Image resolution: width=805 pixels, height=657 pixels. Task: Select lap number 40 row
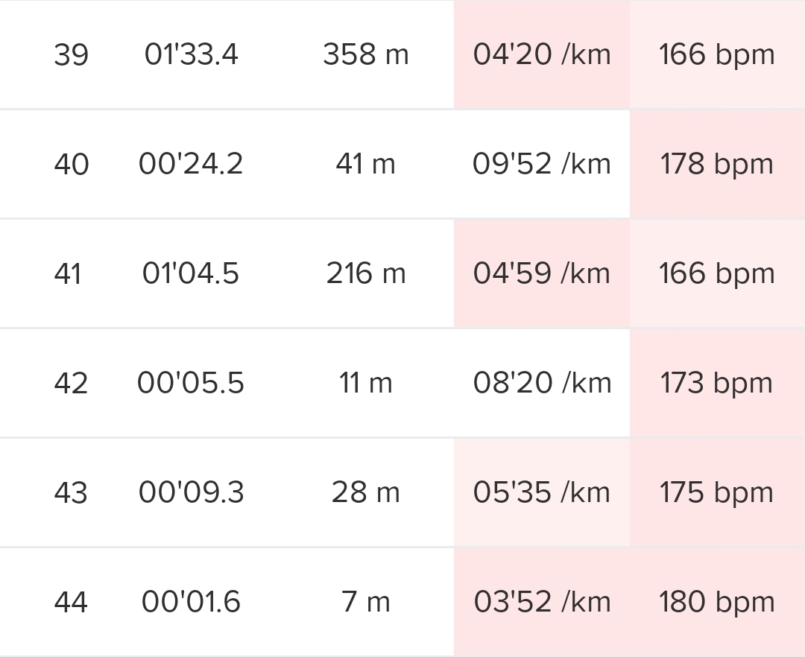[x=71, y=165]
